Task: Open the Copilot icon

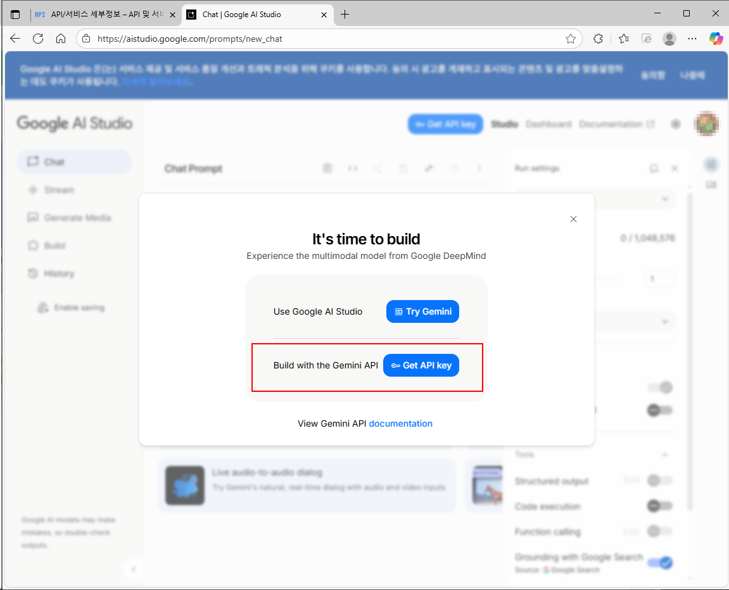Action: coord(716,39)
